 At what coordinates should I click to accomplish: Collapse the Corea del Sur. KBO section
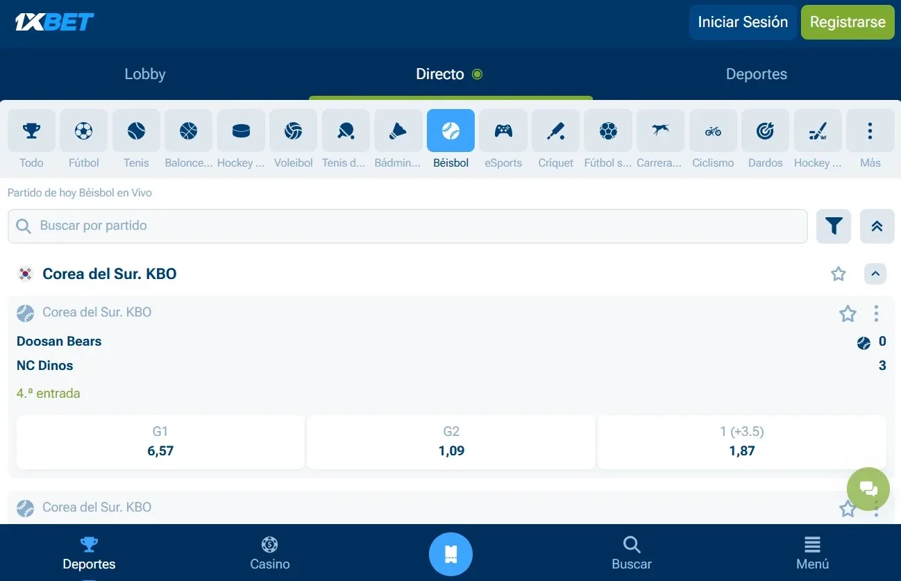tap(875, 274)
